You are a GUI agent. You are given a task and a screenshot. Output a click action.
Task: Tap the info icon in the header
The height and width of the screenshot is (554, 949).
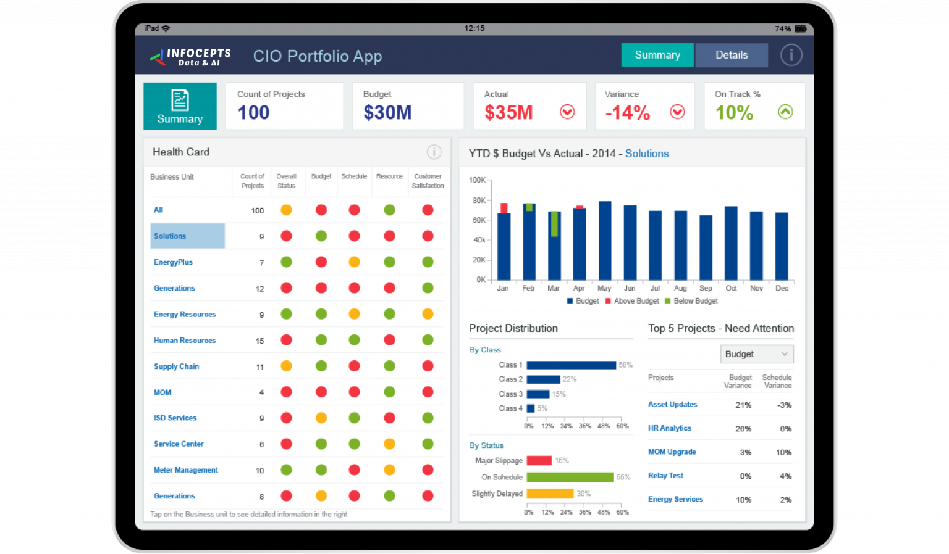click(791, 55)
